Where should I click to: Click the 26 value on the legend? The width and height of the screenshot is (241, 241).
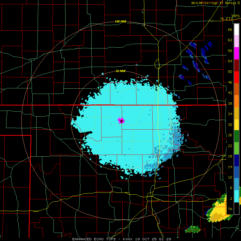230,135
